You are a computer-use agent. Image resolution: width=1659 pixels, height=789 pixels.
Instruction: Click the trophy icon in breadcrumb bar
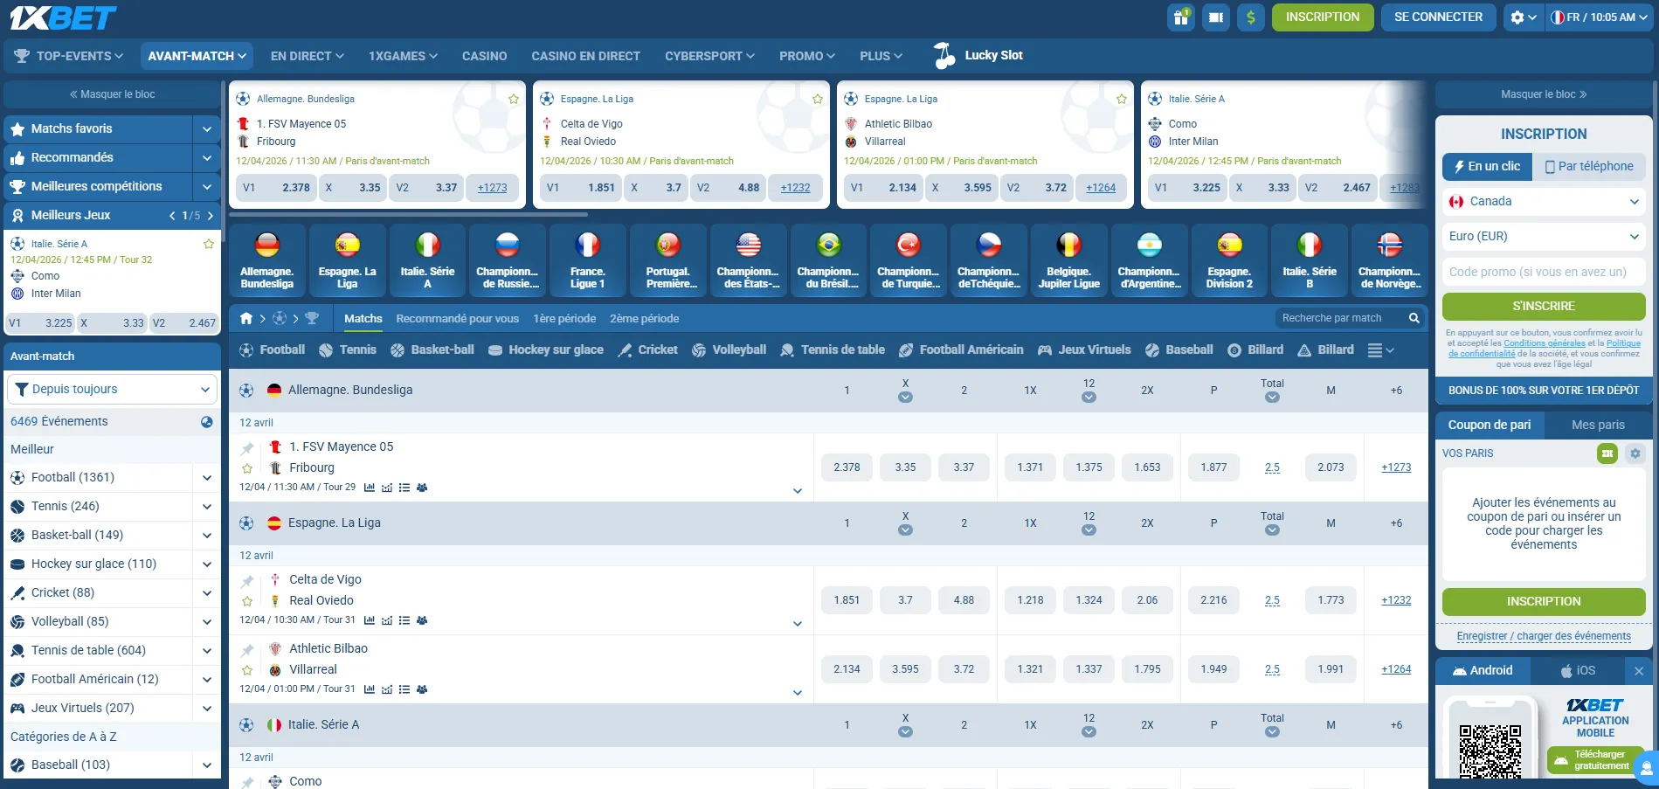[x=312, y=318]
